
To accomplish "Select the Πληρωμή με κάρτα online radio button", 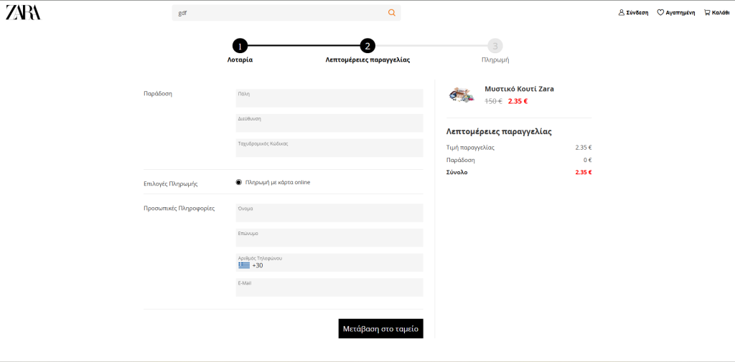I will pyautogui.click(x=238, y=182).
